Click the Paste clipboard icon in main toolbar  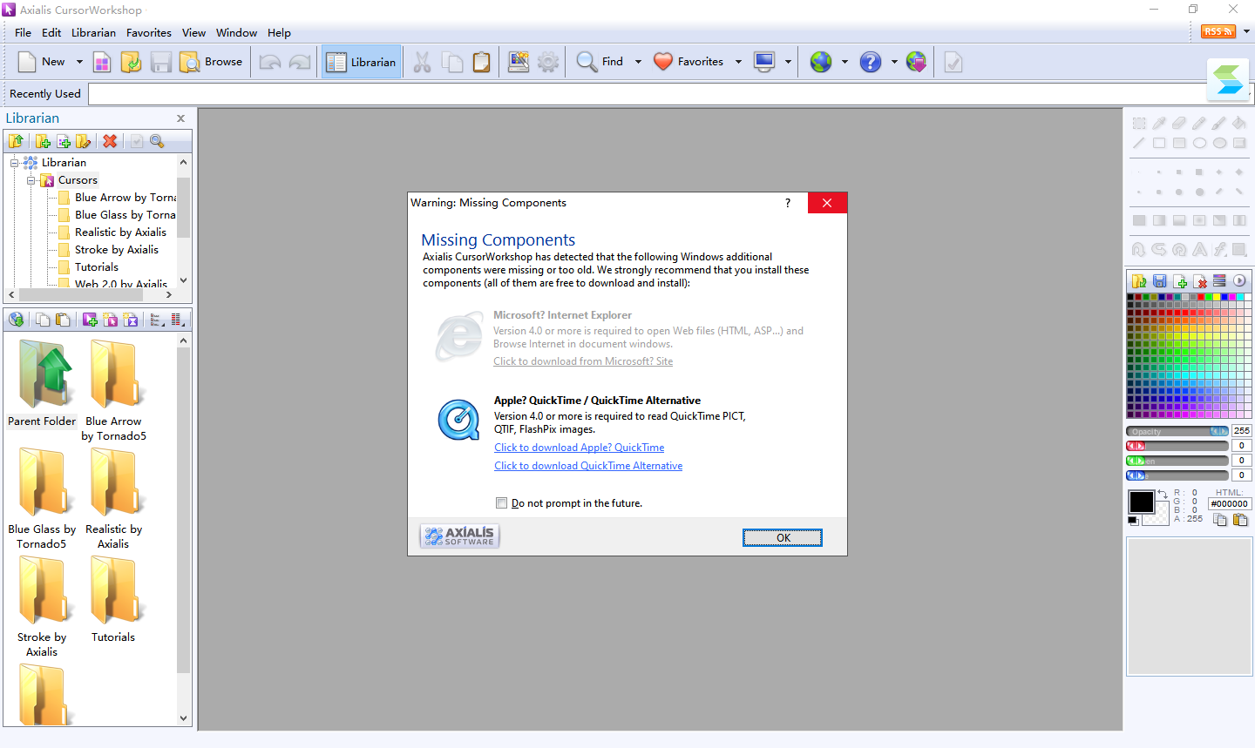click(481, 62)
